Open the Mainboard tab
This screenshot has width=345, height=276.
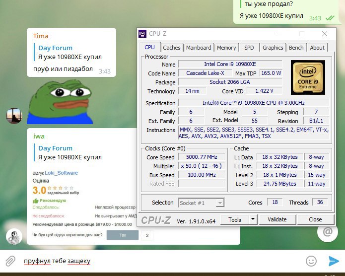click(x=199, y=48)
